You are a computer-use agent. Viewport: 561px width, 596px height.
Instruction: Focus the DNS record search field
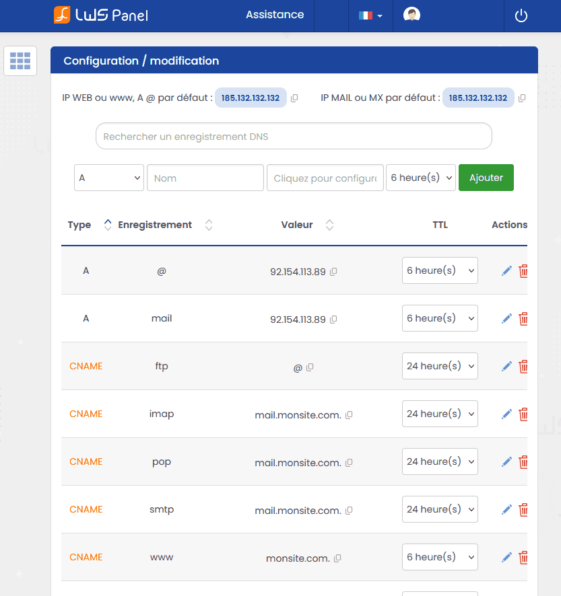pos(294,137)
